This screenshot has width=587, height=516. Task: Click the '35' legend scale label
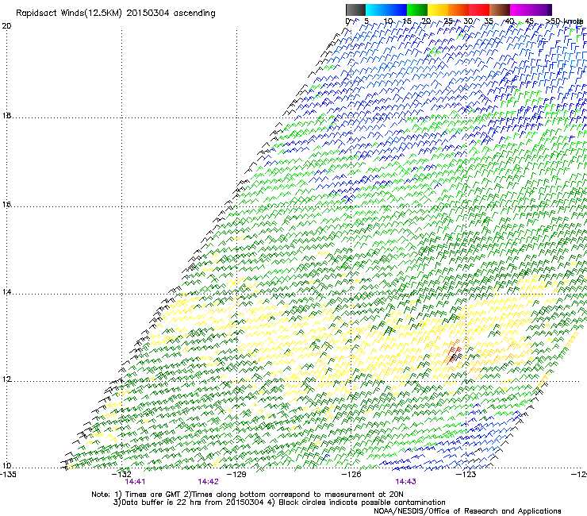489,21
